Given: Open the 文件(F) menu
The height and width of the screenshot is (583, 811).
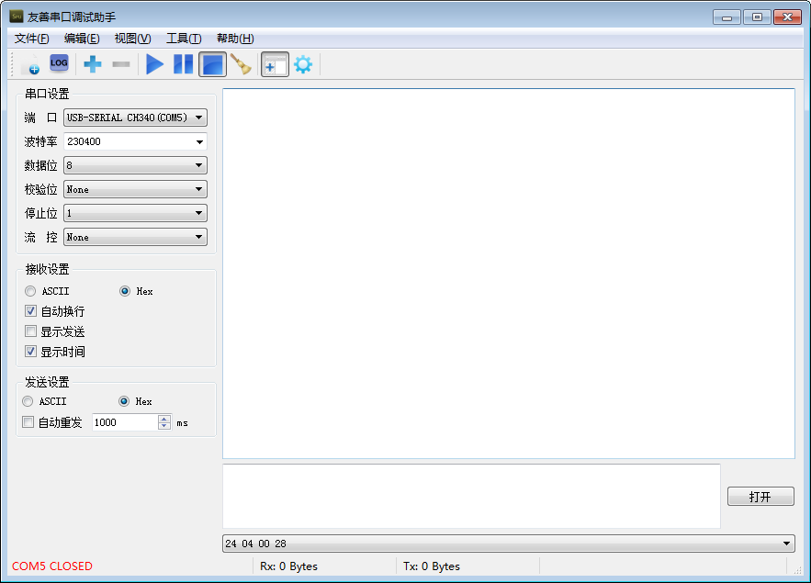Looking at the screenshot, I should click(32, 39).
